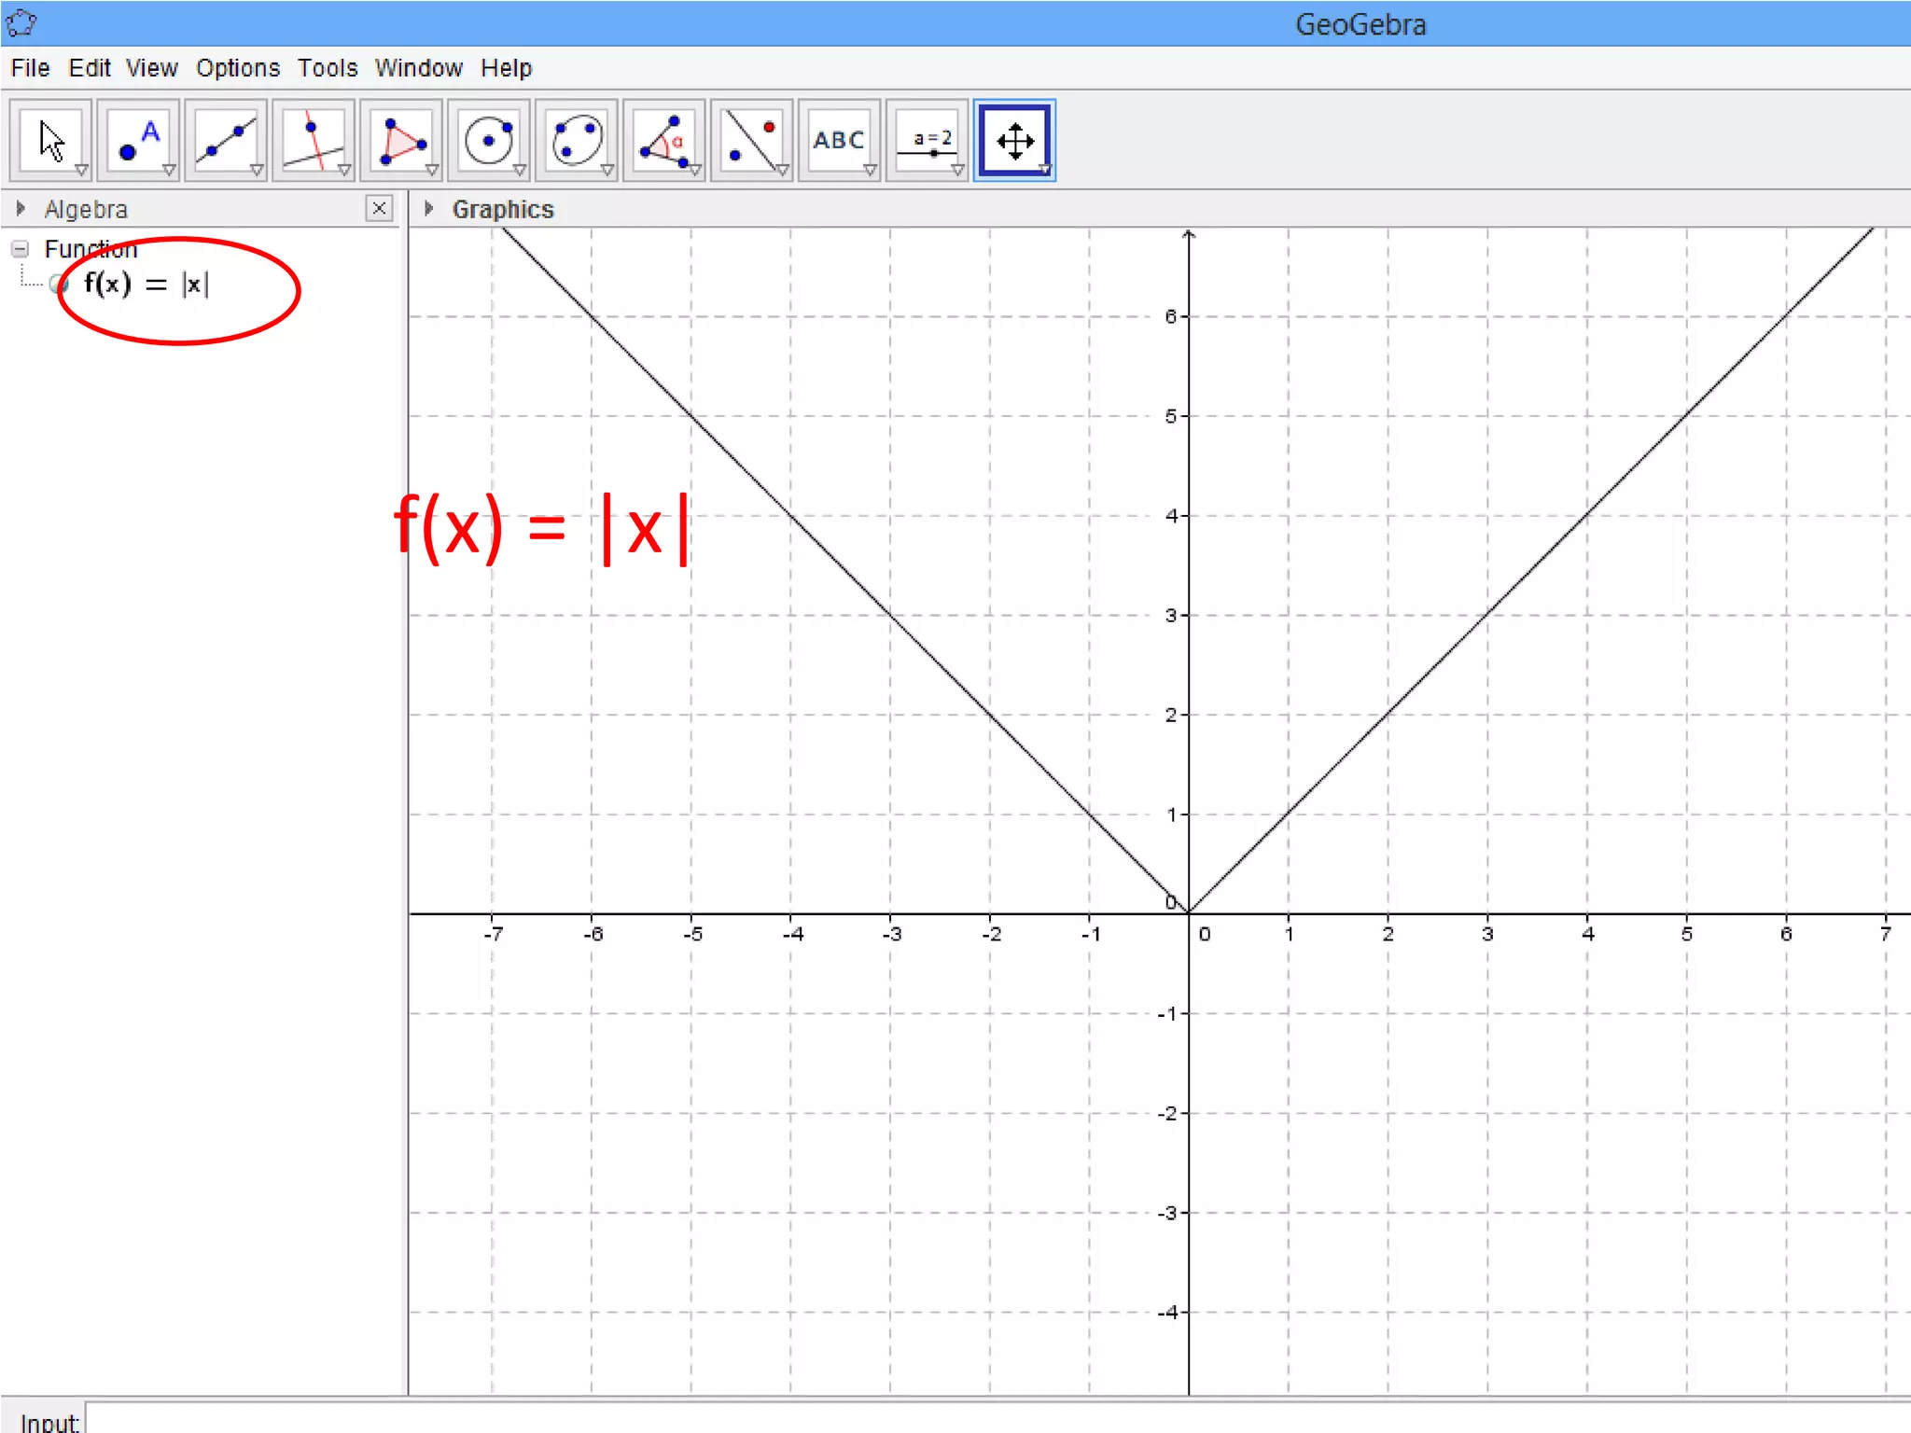Activate the Move Graphics View tool
1911x1433 pixels.
click(x=1014, y=140)
